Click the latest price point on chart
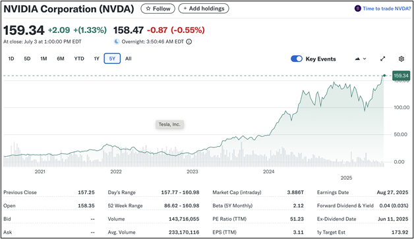Screen dimensions: 414x239 tap(384, 76)
